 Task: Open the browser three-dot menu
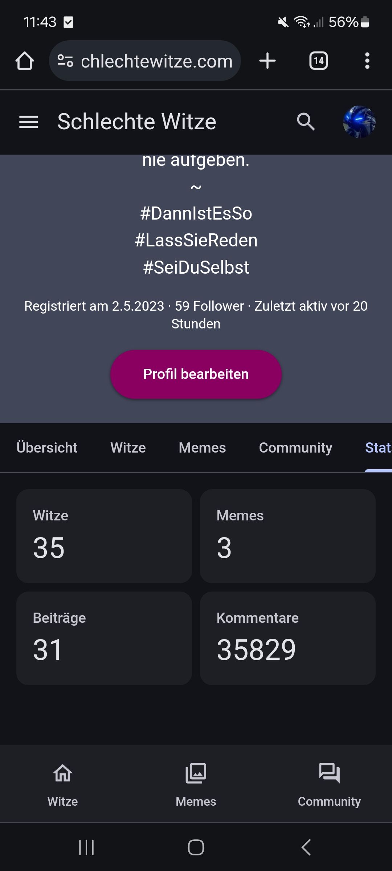coord(367,61)
